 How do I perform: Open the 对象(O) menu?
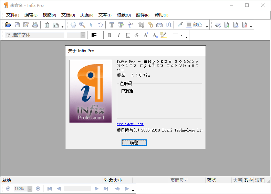tap(124, 15)
